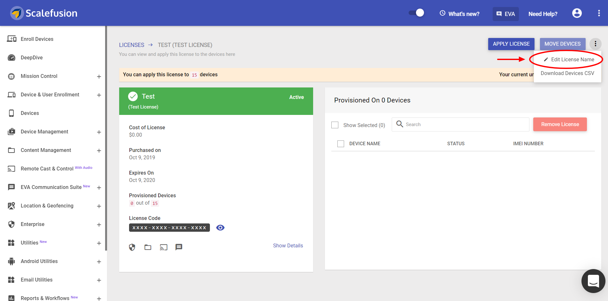Screen dimensions: 608x301
Task: Check the select-all DEVICE NAME checkbox
Action: tap(341, 144)
